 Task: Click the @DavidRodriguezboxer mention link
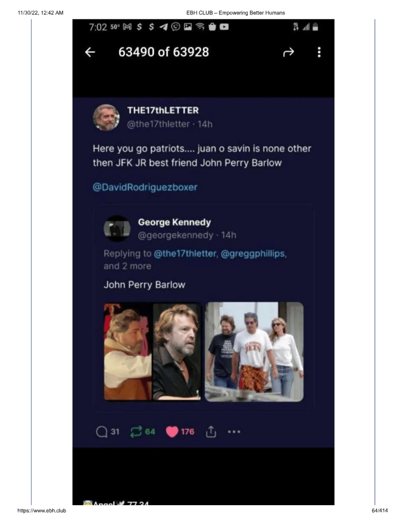[145, 187]
